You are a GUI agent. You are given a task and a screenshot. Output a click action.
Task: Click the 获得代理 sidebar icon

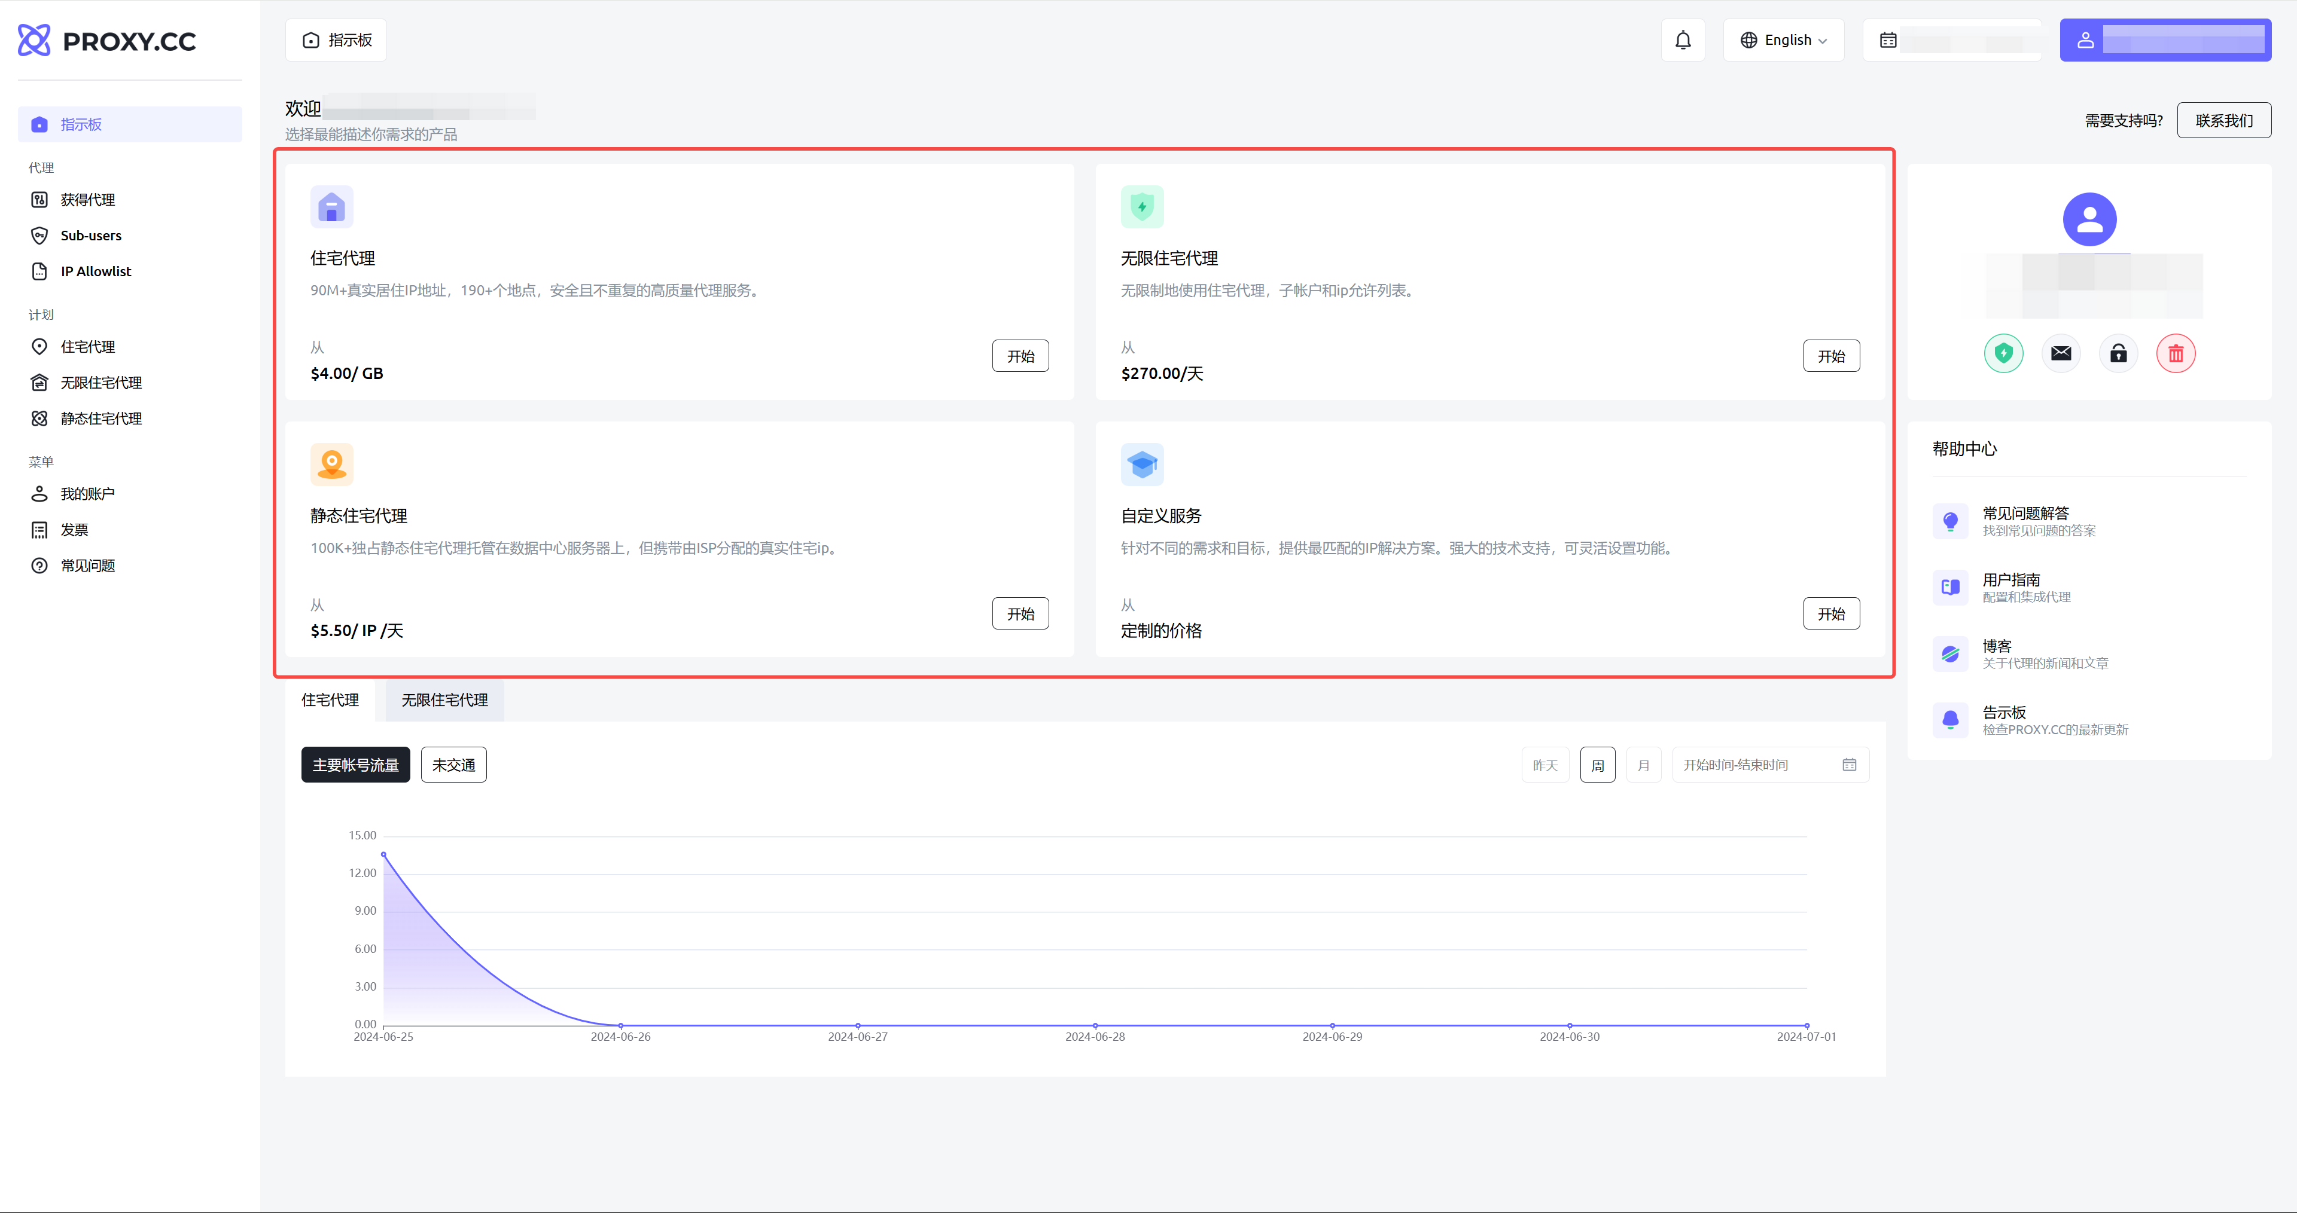39,200
